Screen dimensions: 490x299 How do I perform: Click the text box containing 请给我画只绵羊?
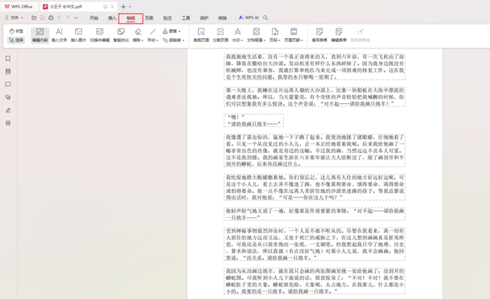[253, 121]
